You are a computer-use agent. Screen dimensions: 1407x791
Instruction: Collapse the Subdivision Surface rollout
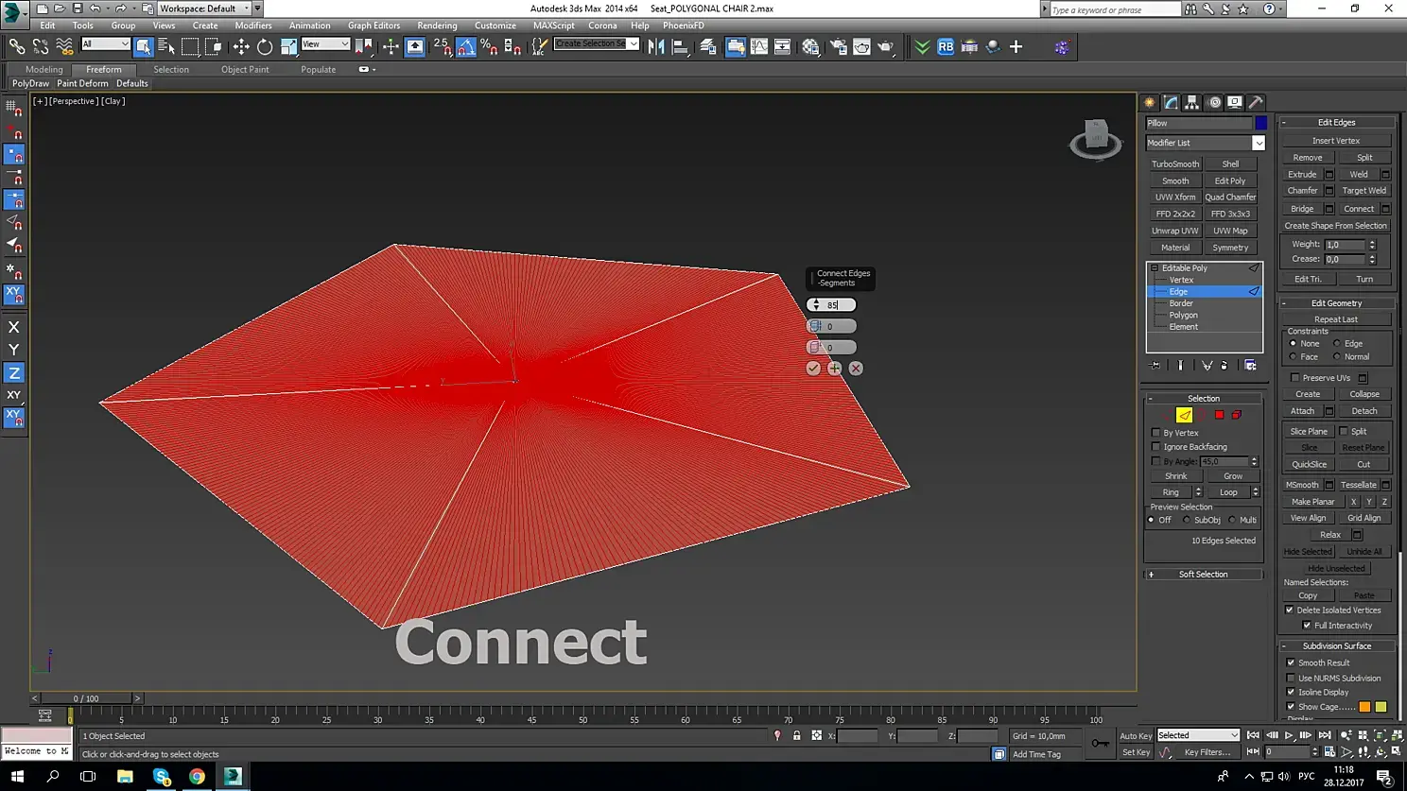coord(1337,646)
